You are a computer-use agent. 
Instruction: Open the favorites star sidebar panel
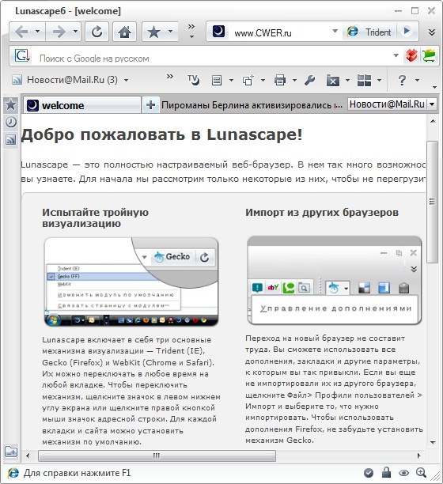[11, 104]
